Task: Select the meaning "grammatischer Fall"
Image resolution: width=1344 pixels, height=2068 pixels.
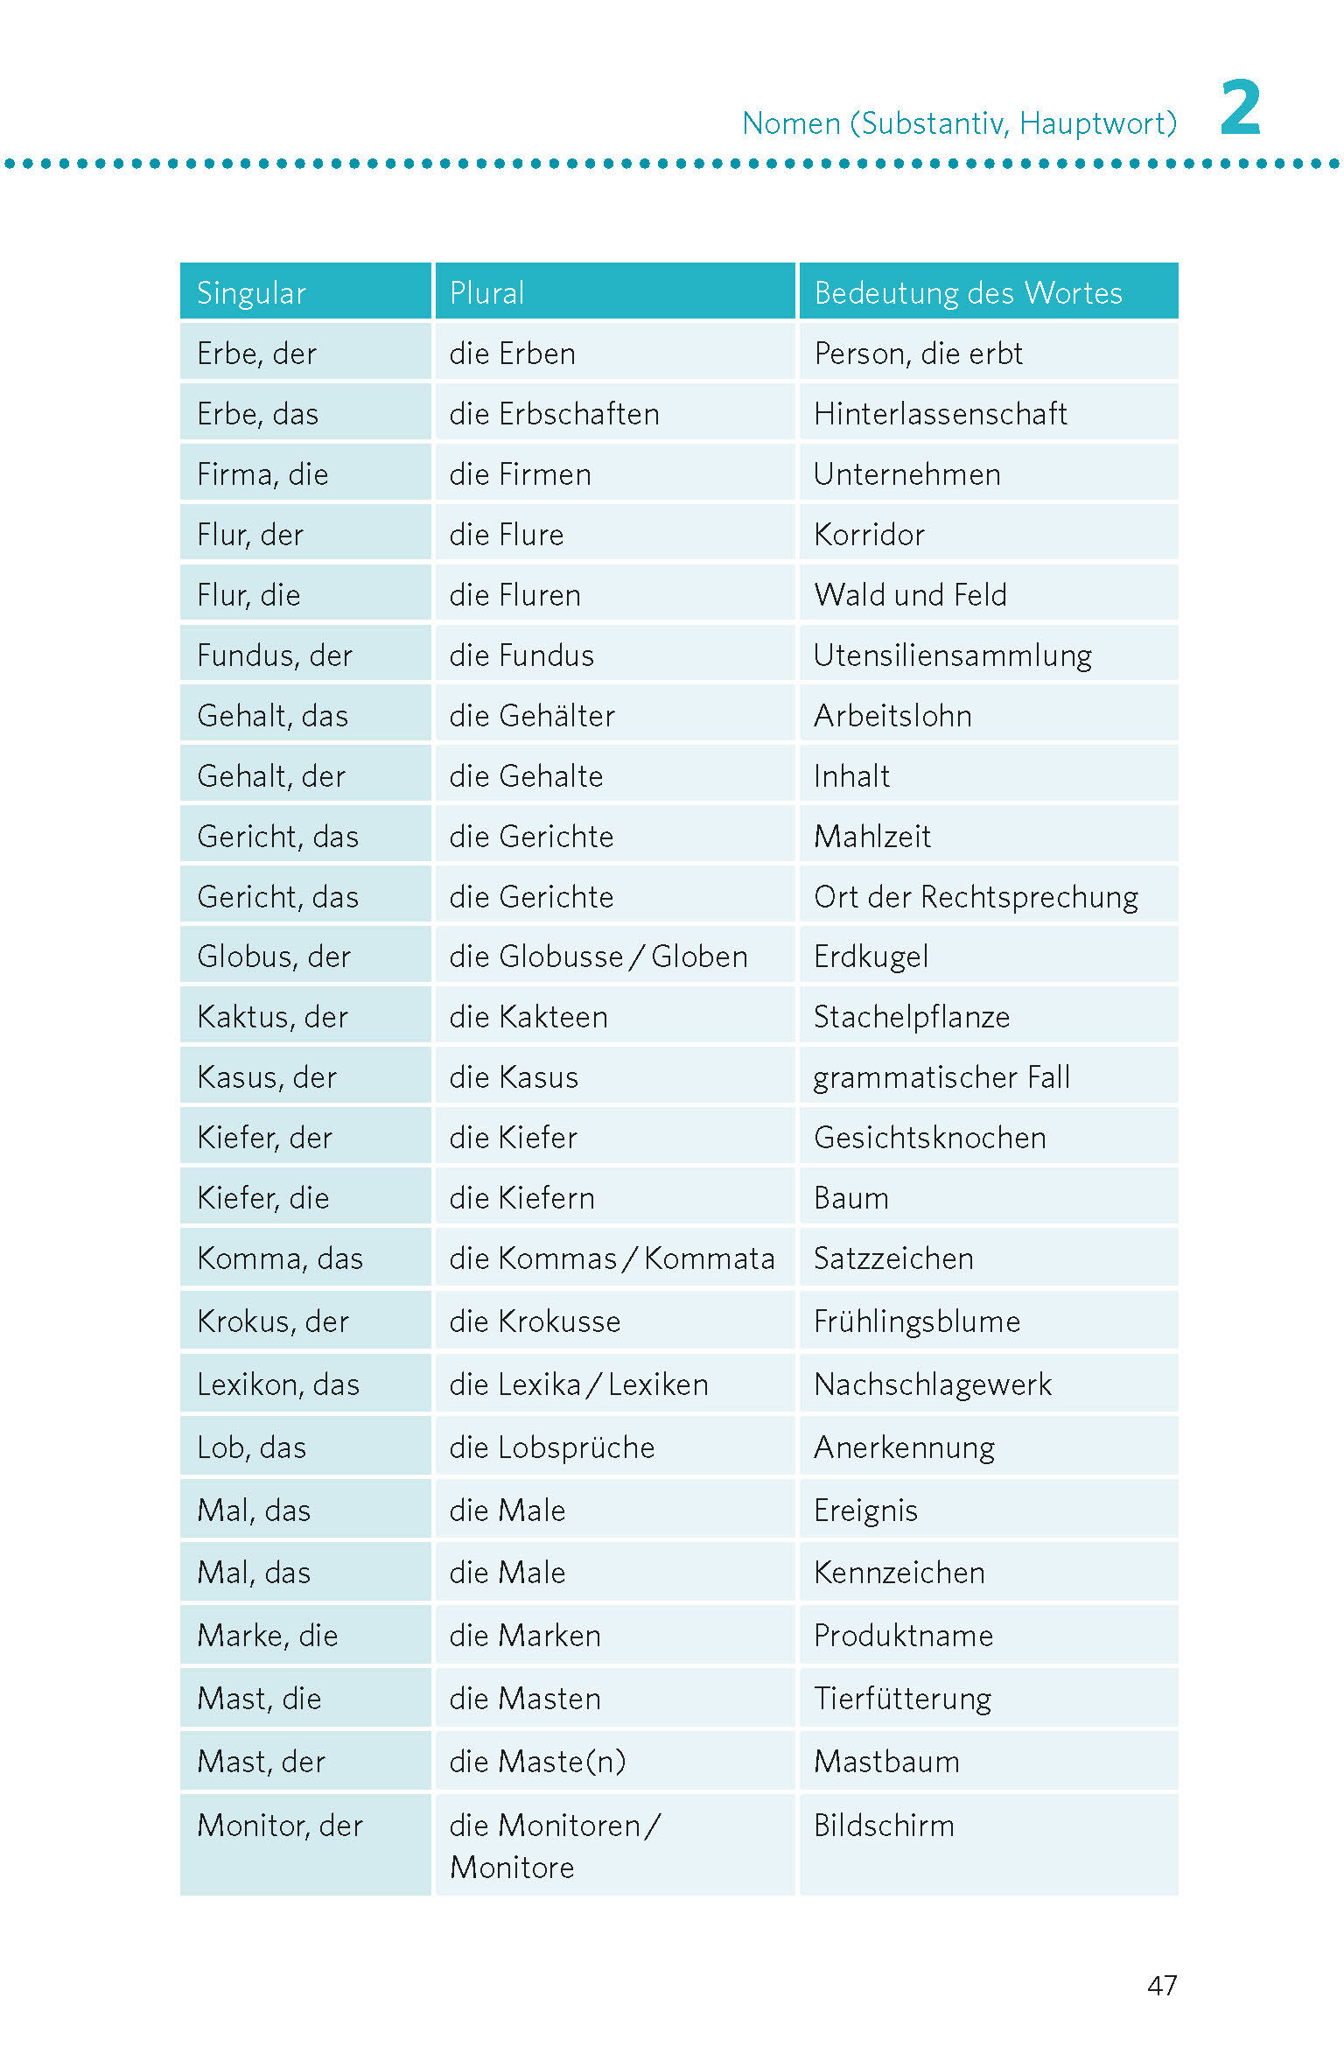Action: [941, 1077]
